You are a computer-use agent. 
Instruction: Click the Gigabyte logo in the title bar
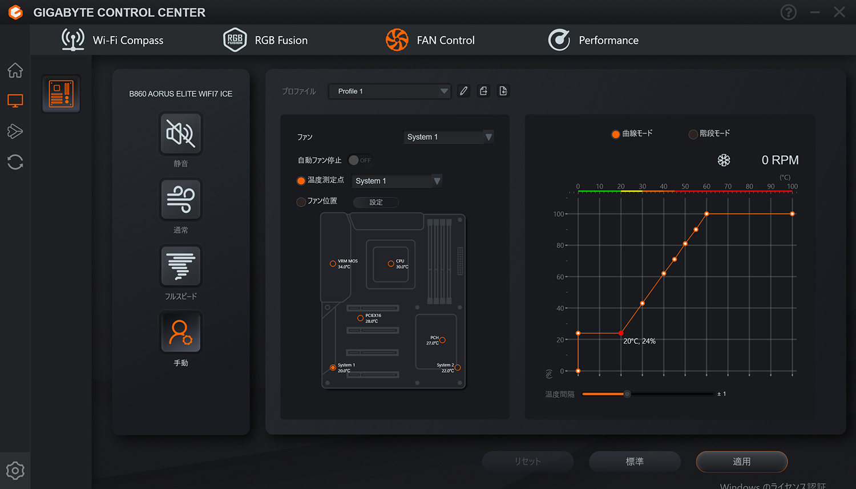pyautogui.click(x=15, y=12)
